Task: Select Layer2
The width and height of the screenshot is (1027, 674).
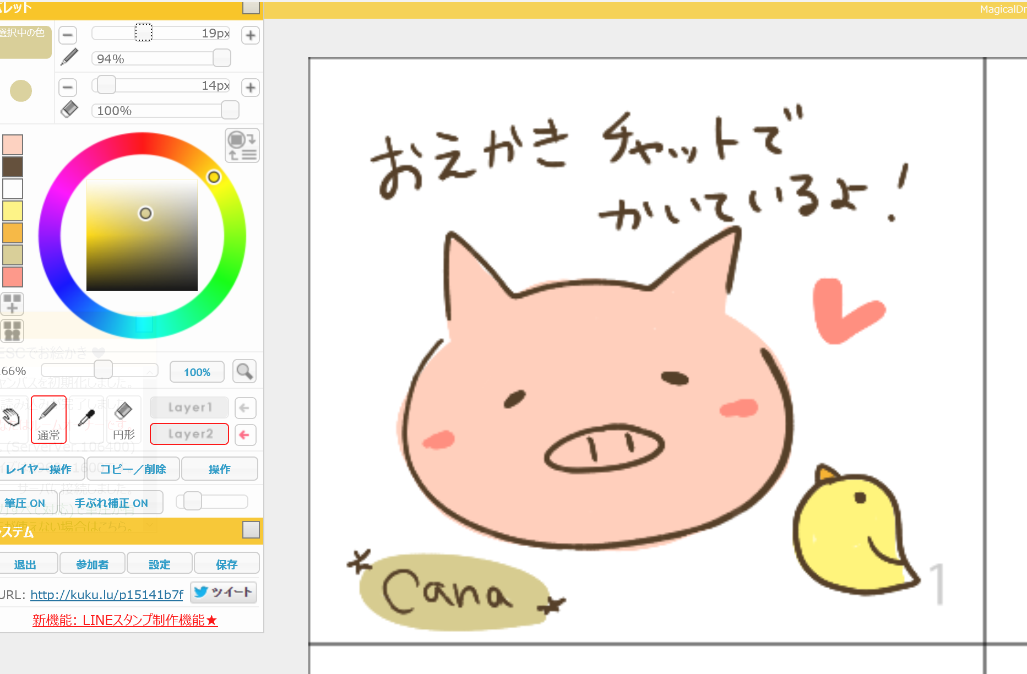Action: click(189, 434)
